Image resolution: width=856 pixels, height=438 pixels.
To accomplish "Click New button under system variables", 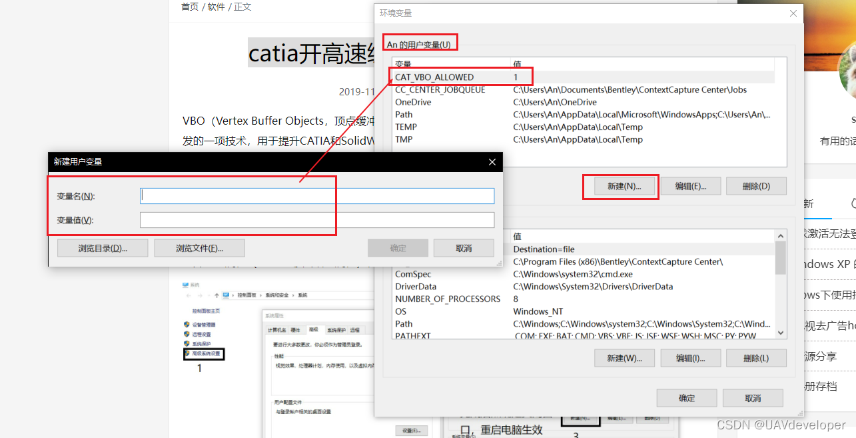I will point(624,358).
